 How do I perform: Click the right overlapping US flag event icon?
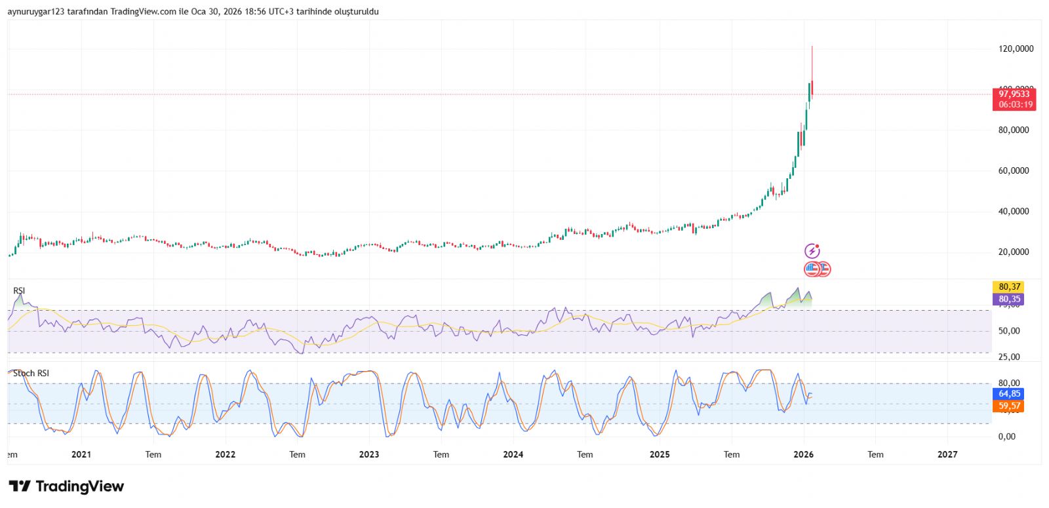[x=825, y=269]
